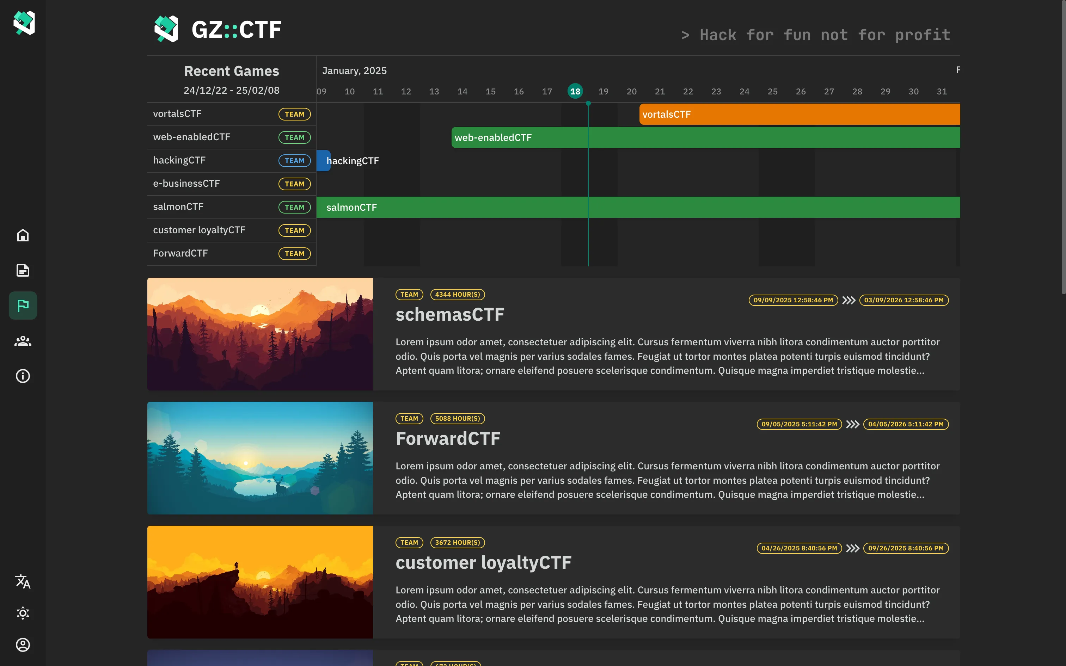The height and width of the screenshot is (666, 1066).
Task: Change theme via the brightness icon
Action: click(23, 613)
